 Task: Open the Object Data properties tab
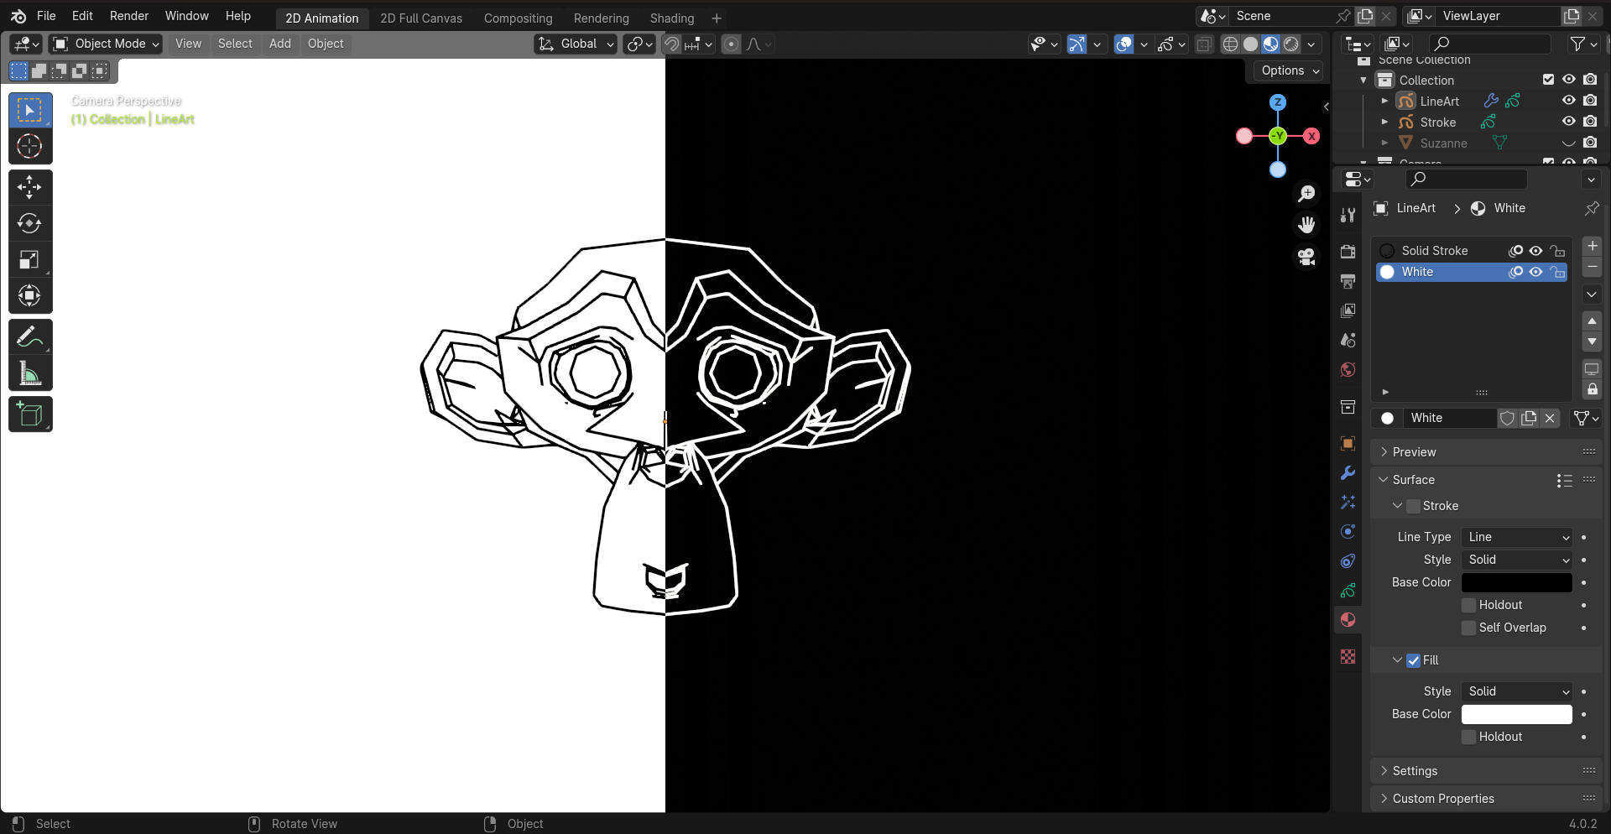pos(1348,591)
